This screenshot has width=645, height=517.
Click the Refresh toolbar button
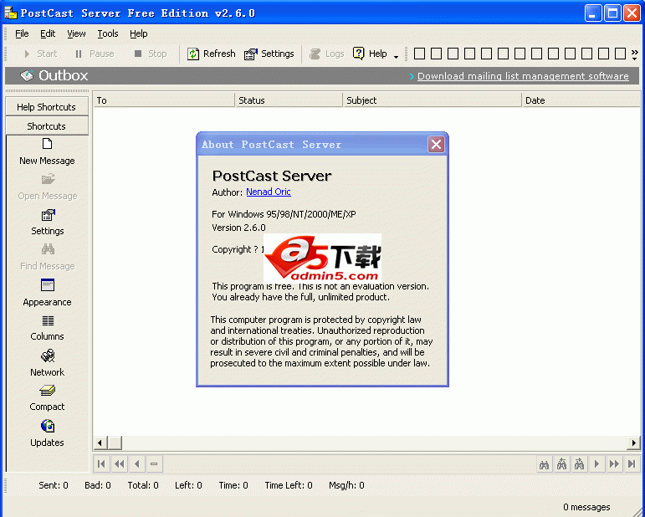[211, 54]
